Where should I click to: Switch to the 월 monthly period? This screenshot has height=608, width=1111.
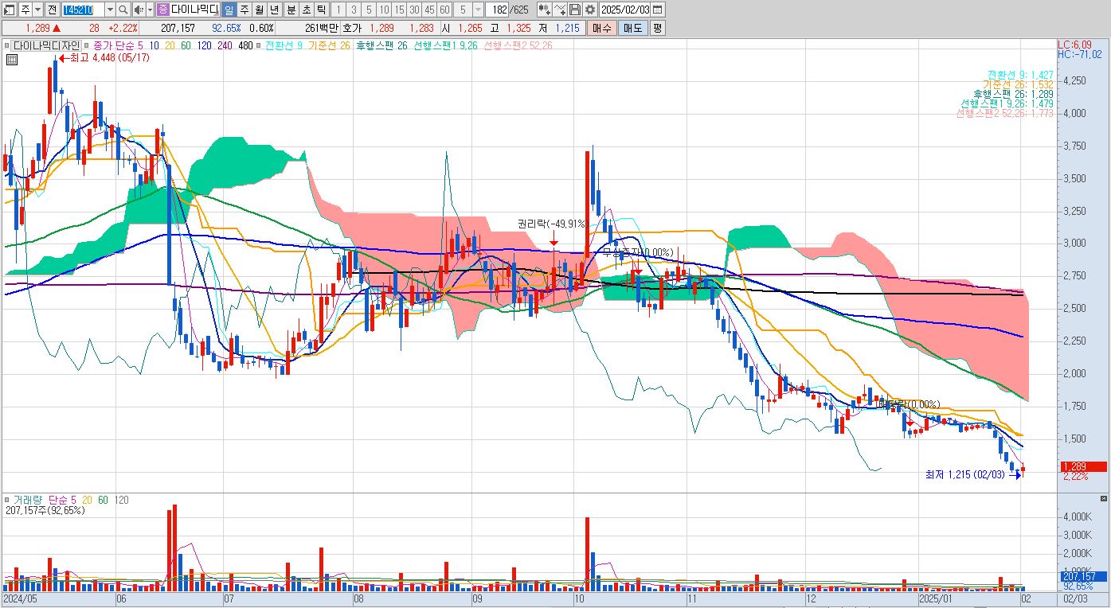[x=259, y=10]
